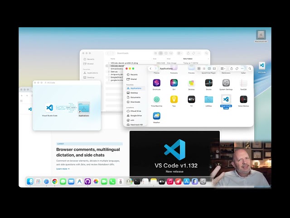Click the VS Code volume icon on the desktop
Viewport: 290px width, 218px height.
click(x=262, y=65)
